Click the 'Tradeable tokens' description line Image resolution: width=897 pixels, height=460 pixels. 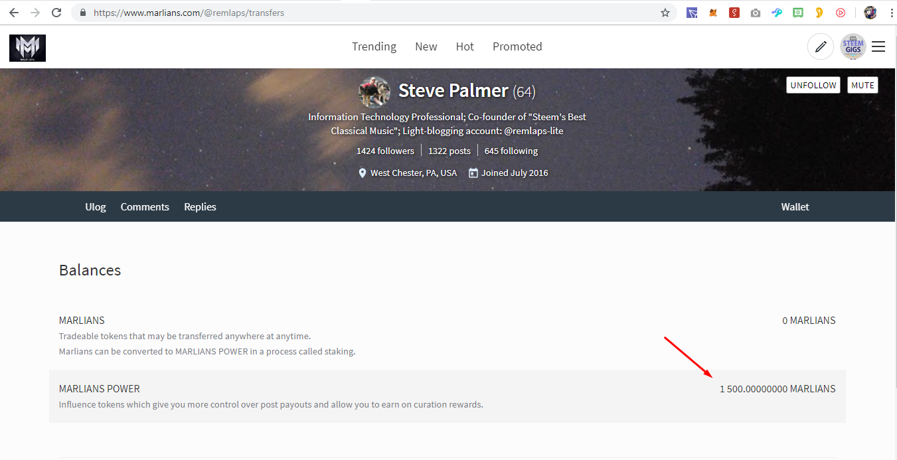pos(185,336)
